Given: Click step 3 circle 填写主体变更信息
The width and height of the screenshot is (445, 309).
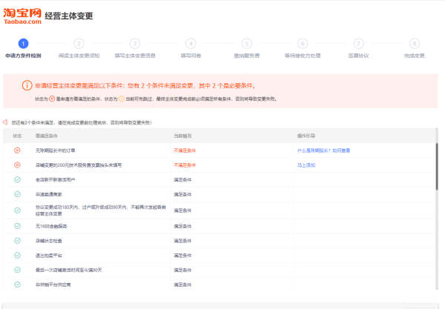Looking at the screenshot, I should [x=135, y=44].
